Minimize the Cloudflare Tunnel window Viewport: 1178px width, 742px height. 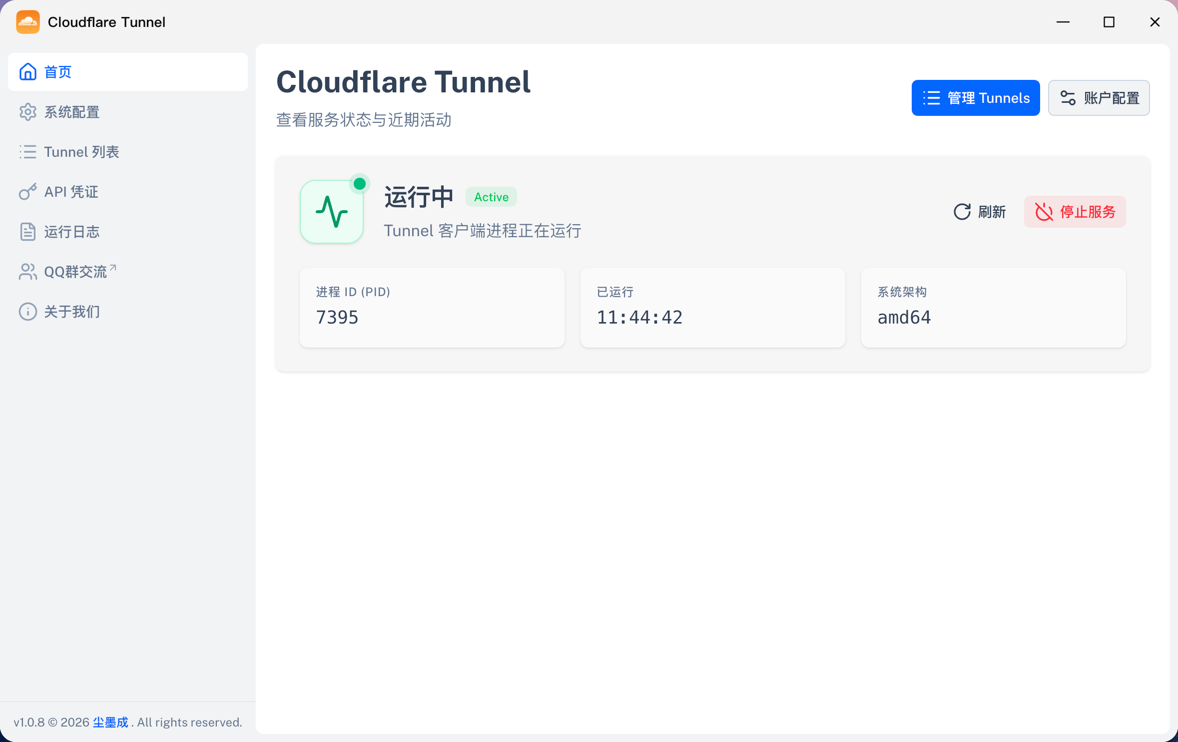point(1063,22)
